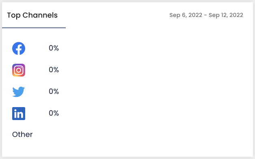Click the dash between the two dates
Screen dimensions: 255x159
pos(205,15)
